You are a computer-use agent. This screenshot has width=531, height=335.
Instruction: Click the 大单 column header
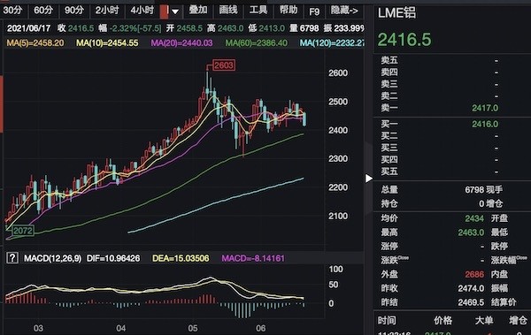(484, 320)
